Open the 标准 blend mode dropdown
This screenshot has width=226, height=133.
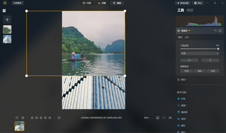point(200,53)
